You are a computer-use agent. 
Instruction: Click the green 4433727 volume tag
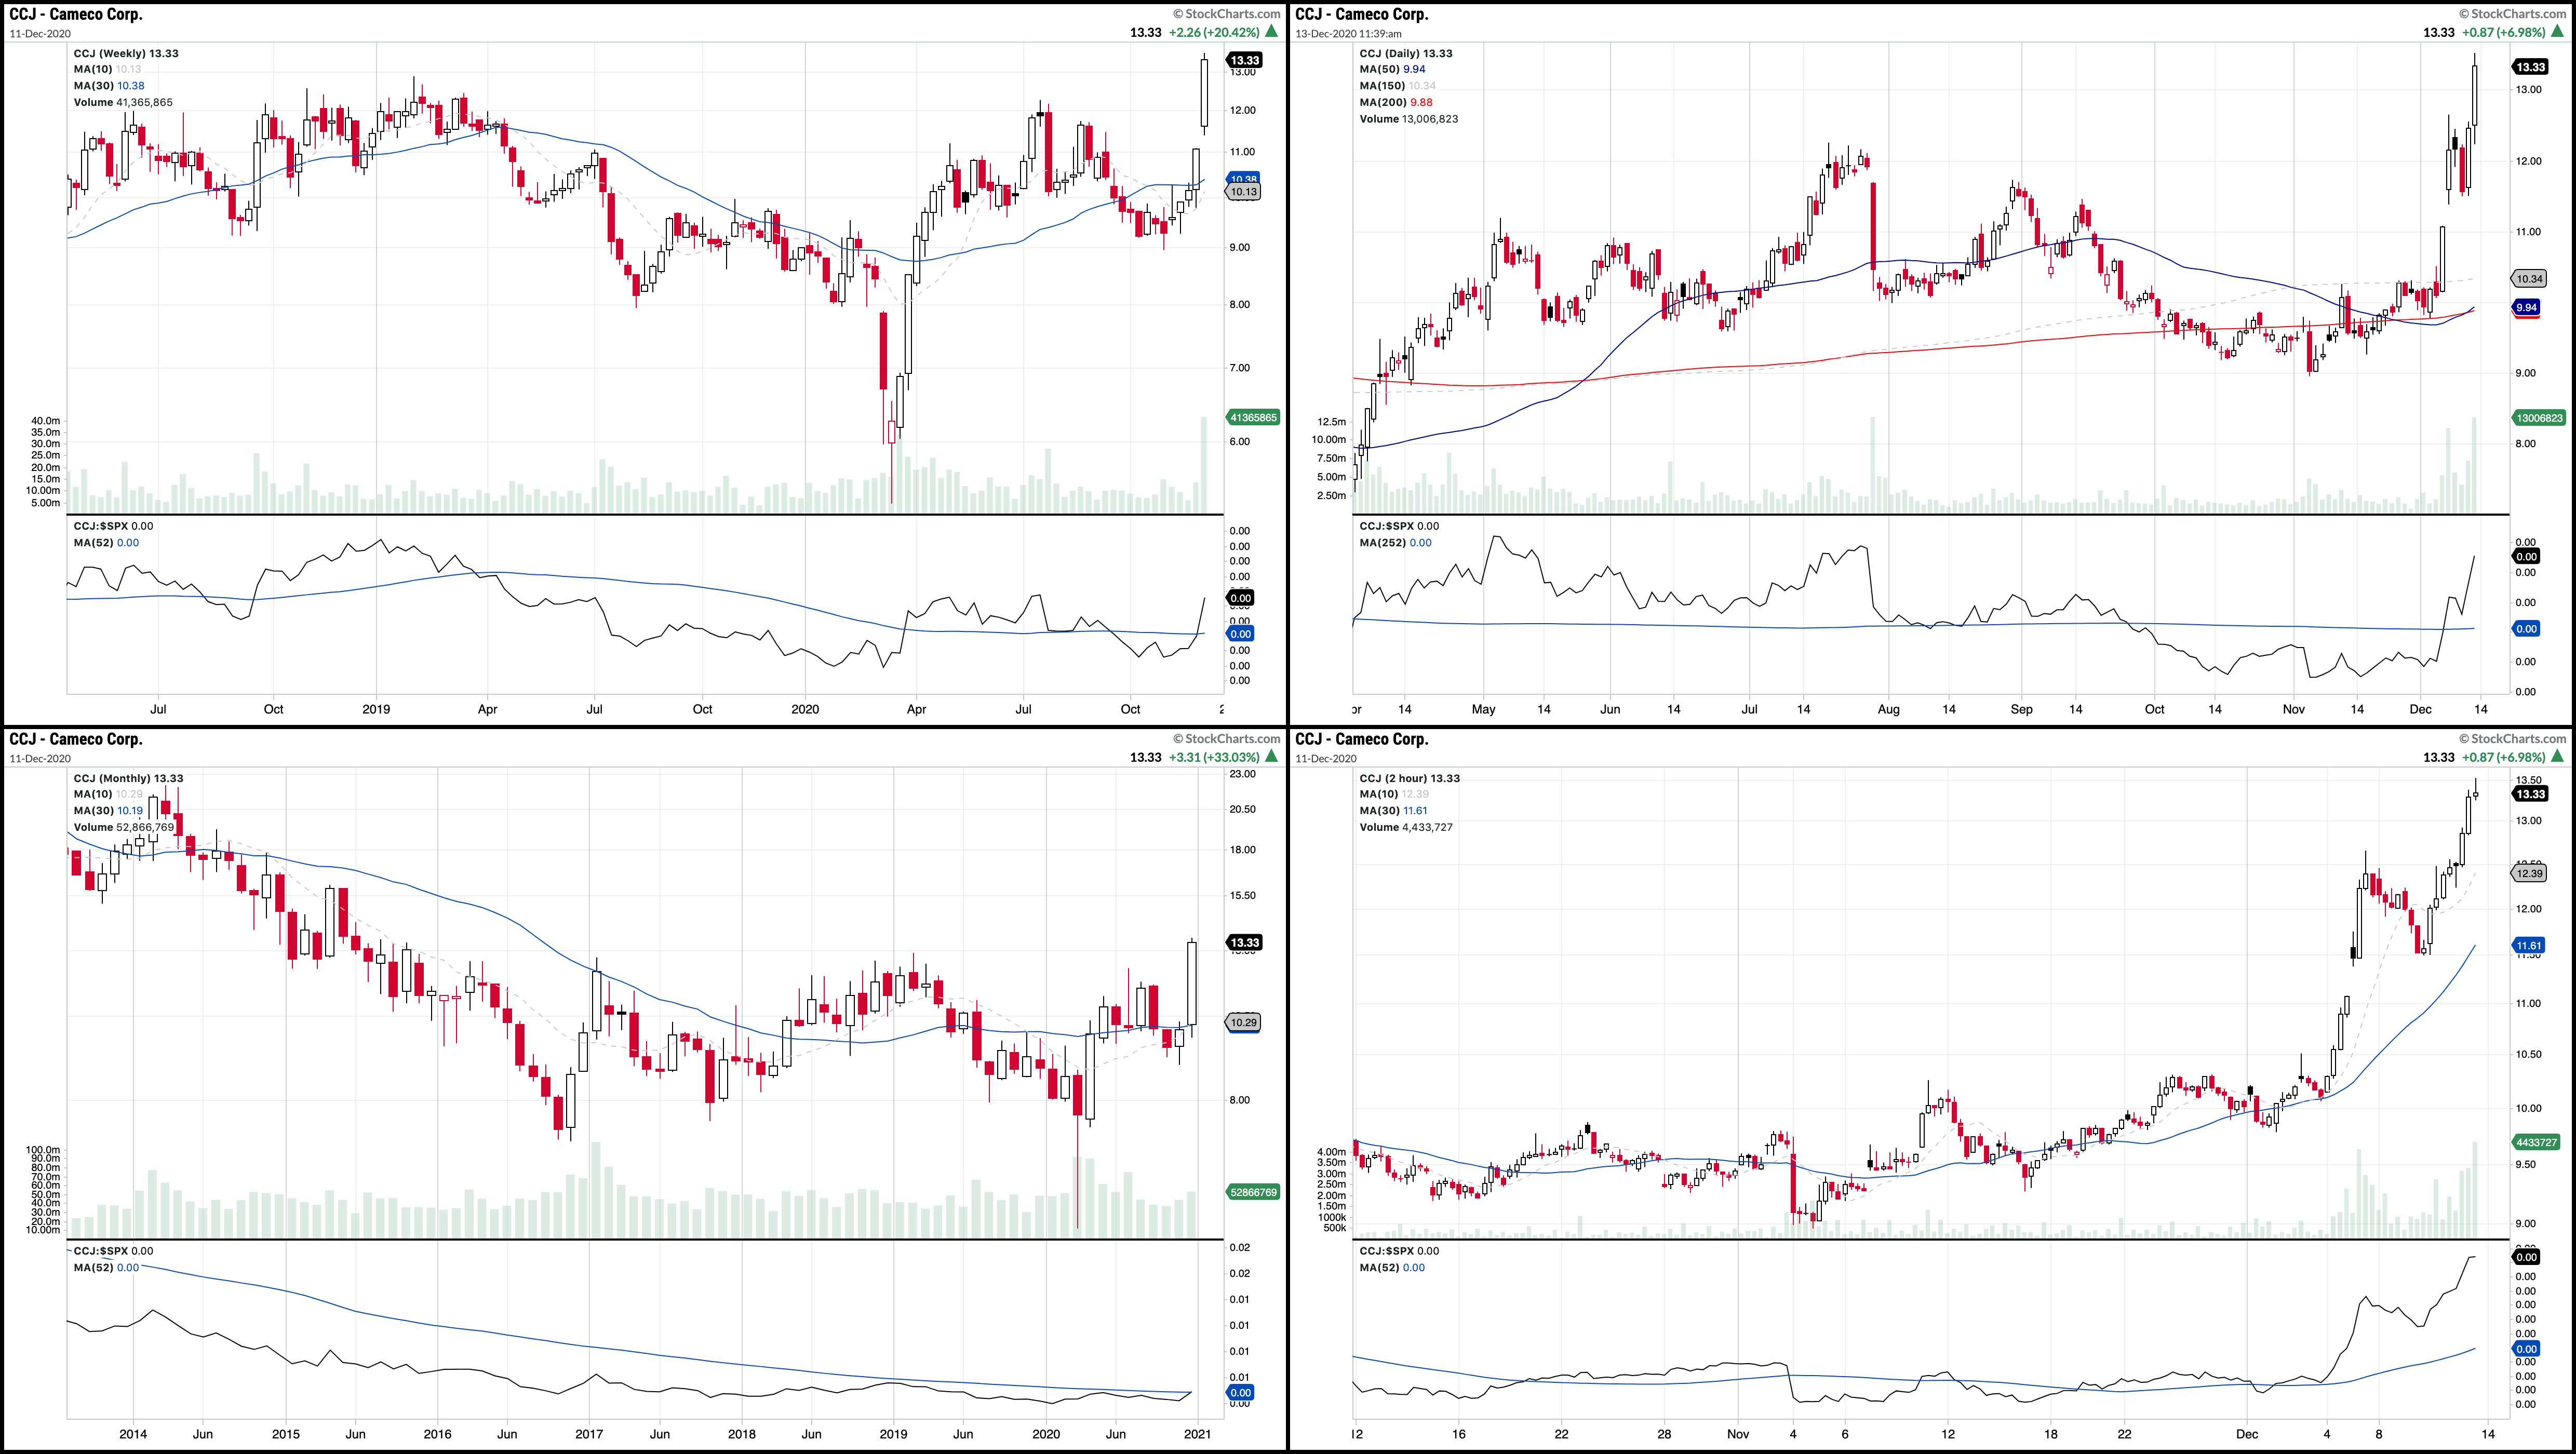2538,1142
